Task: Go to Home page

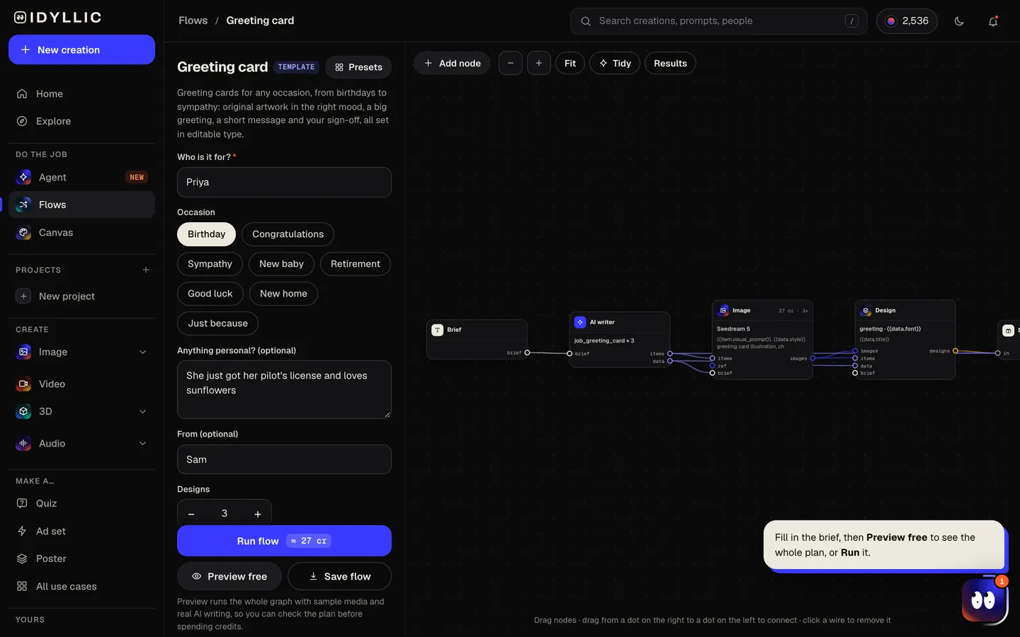Action: tap(81, 93)
